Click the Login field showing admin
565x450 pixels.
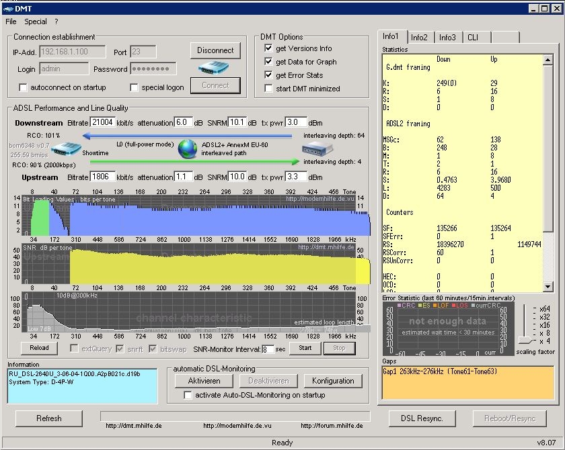[x=64, y=69]
